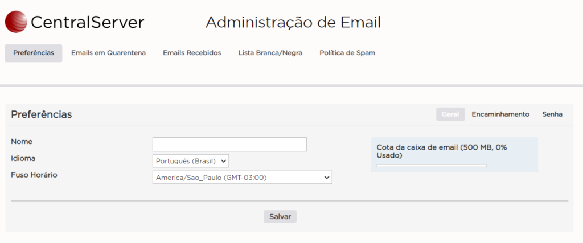This screenshot has height=243, width=583.
Task: Click the email quota usage bar
Action: (432, 166)
